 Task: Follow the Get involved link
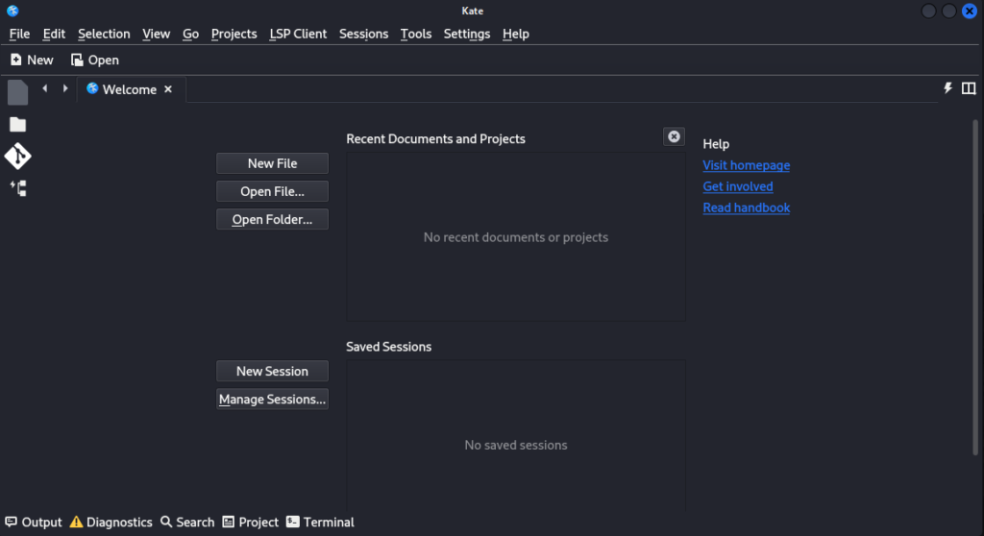738,186
